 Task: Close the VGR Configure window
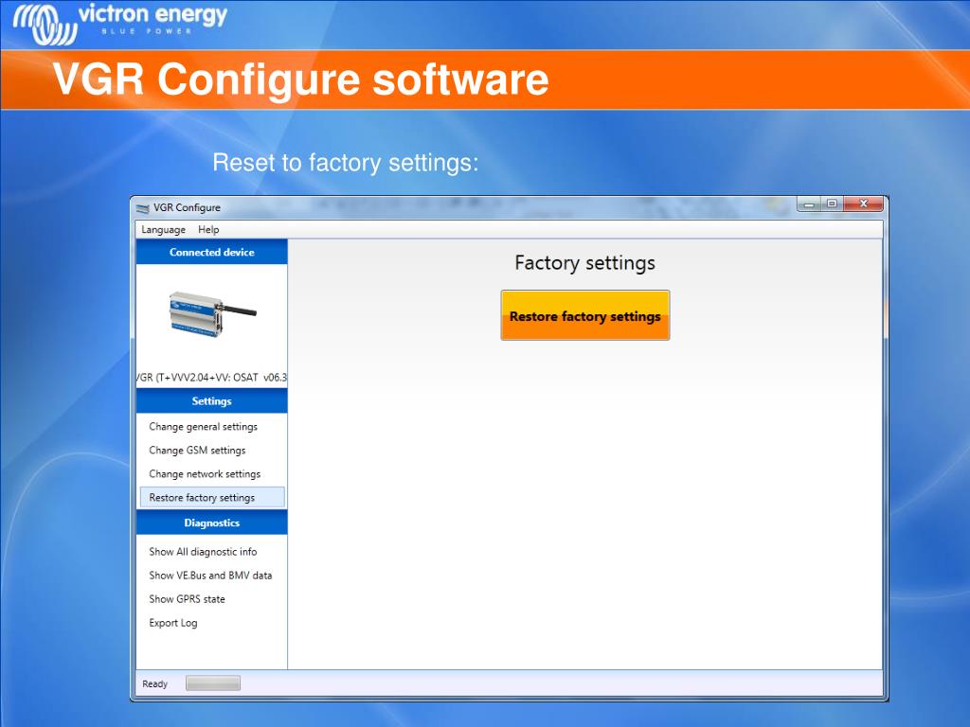tap(864, 204)
